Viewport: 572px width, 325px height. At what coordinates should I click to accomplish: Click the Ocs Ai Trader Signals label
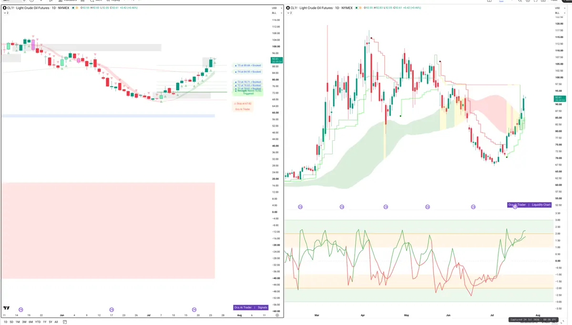[251, 308]
